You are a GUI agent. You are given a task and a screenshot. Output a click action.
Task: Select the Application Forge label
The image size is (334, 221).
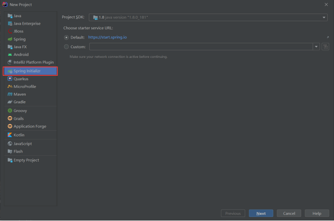point(30,126)
